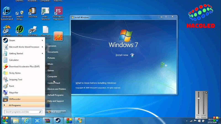
Task: Open DVDVideoSoft Free Studio icon
Action: (58, 13)
